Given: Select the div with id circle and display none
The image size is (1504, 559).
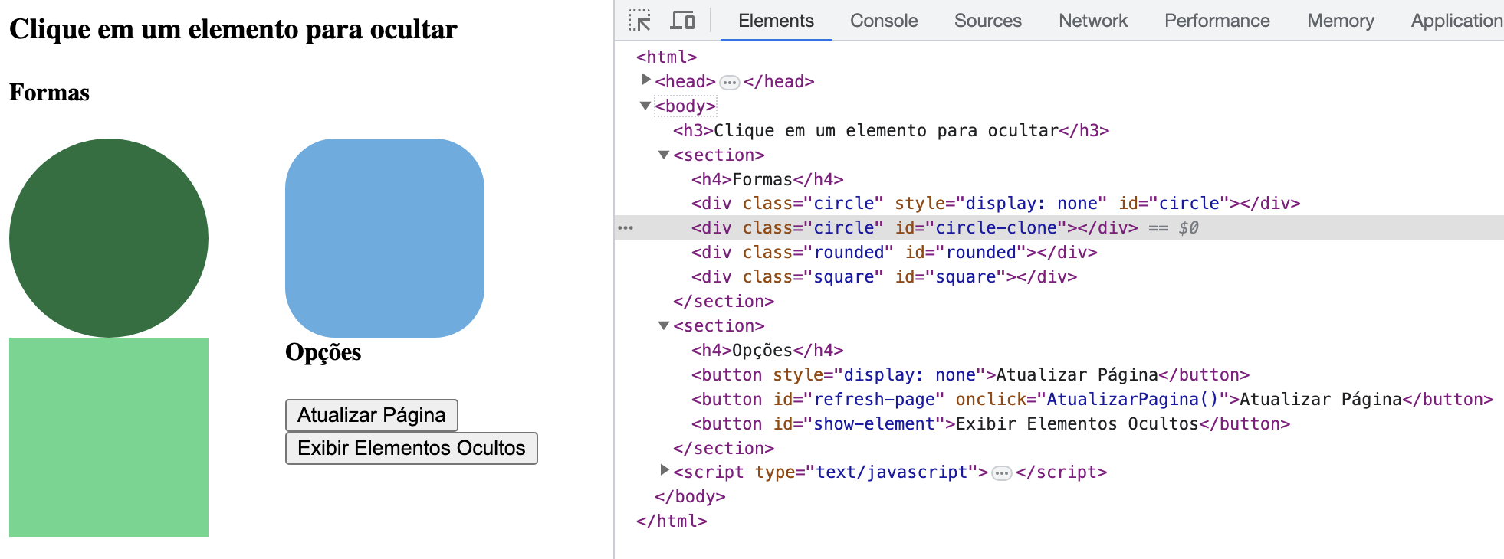Looking at the screenshot, I should click(x=996, y=204).
